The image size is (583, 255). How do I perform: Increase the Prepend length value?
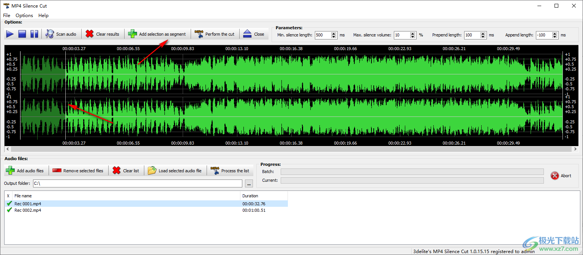point(483,33)
